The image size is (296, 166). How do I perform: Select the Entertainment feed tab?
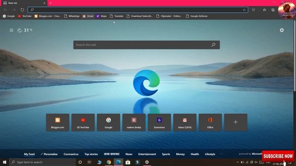coord(147,154)
